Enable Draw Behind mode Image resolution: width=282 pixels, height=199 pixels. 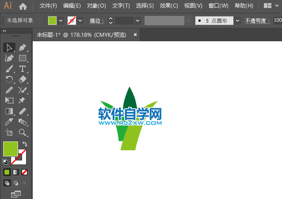[x=16, y=183]
